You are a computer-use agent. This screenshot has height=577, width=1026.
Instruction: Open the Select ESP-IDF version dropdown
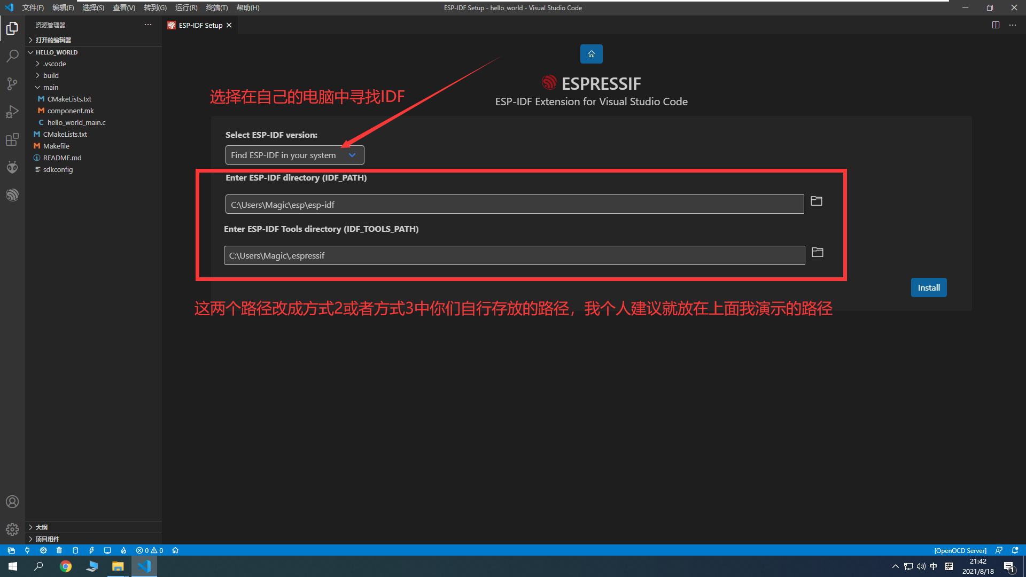pos(294,155)
